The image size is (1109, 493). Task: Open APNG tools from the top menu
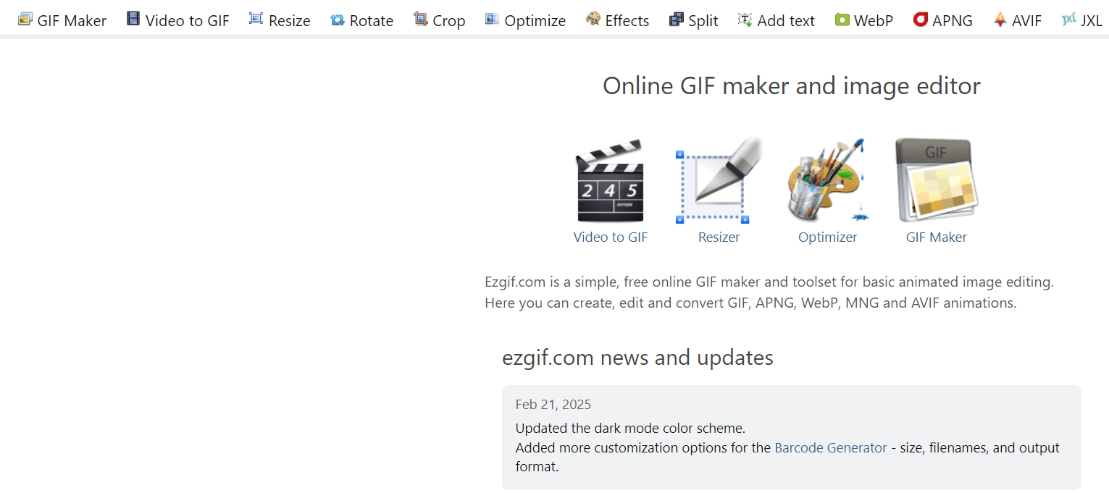(x=953, y=21)
